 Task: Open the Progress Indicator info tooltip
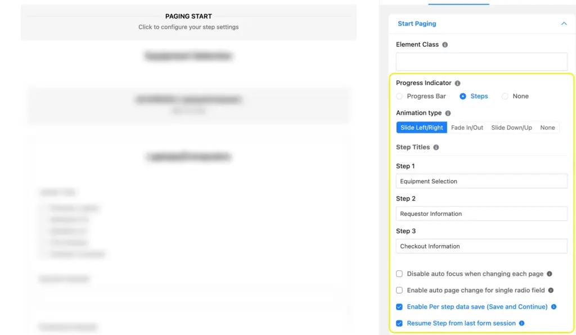458,83
